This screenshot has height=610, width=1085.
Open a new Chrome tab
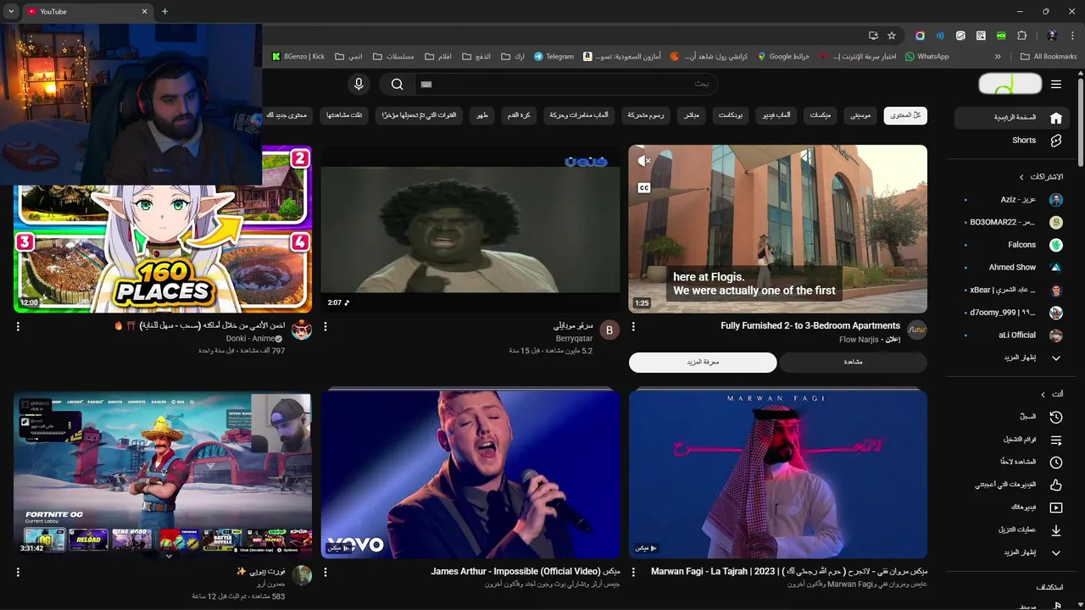pos(164,11)
